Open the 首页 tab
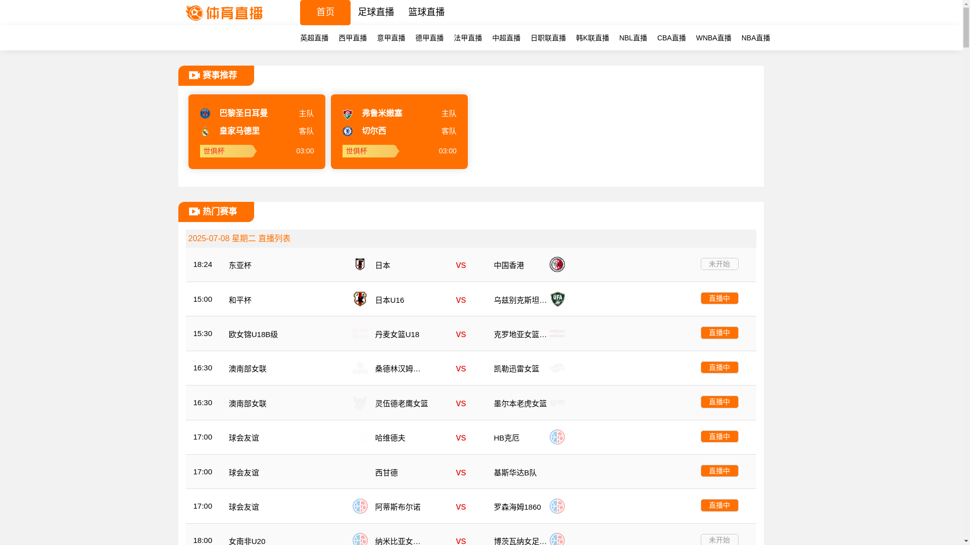 [325, 12]
